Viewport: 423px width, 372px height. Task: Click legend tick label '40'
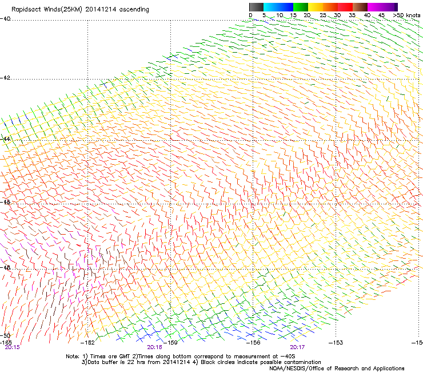point(367,15)
